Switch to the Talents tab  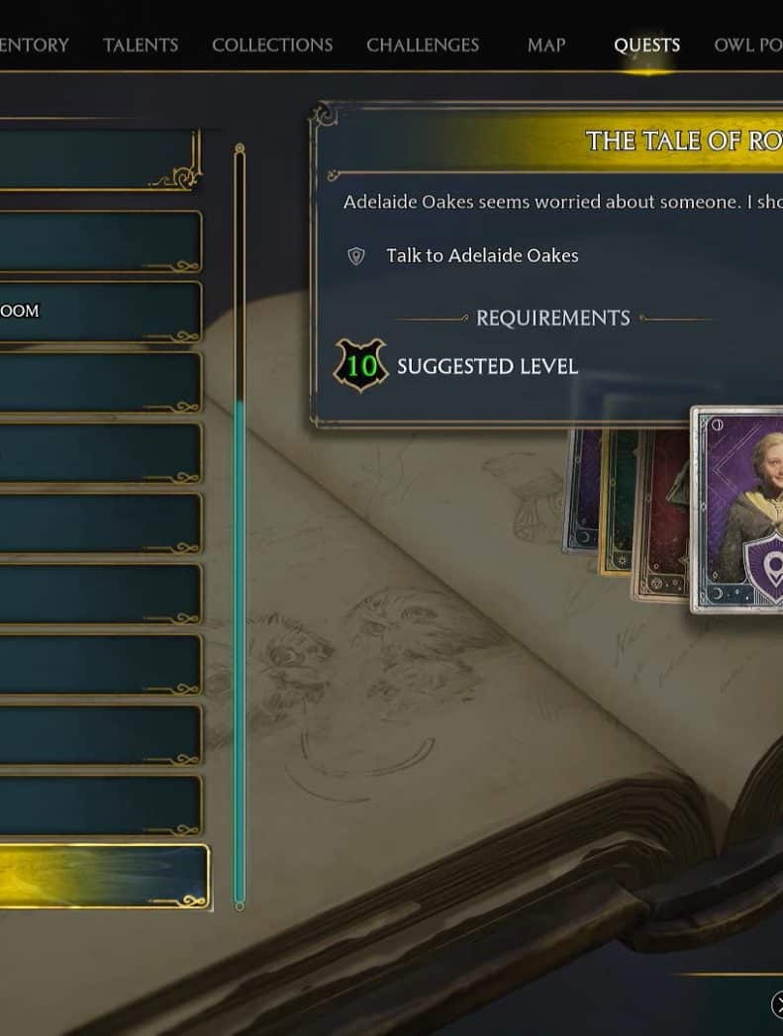click(141, 45)
